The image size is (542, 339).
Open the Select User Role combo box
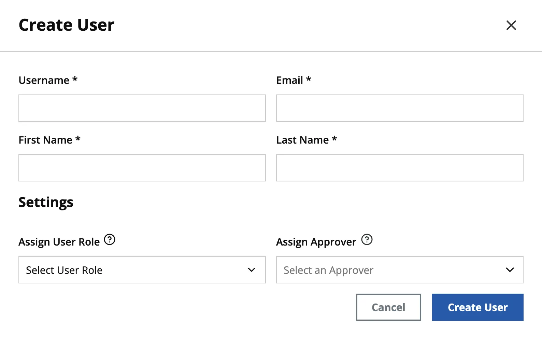[x=142, y=270]
